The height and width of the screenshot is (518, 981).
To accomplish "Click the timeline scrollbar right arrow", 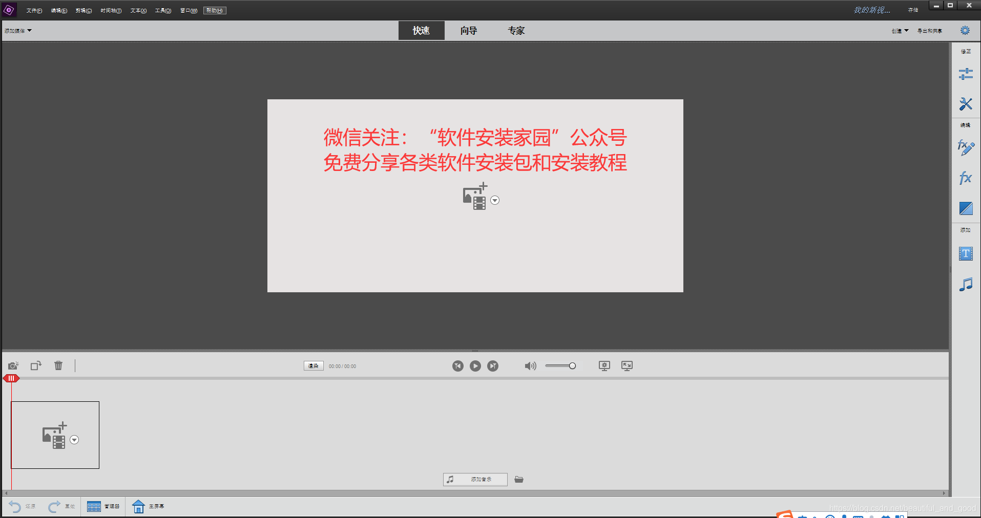I will 944,493.
